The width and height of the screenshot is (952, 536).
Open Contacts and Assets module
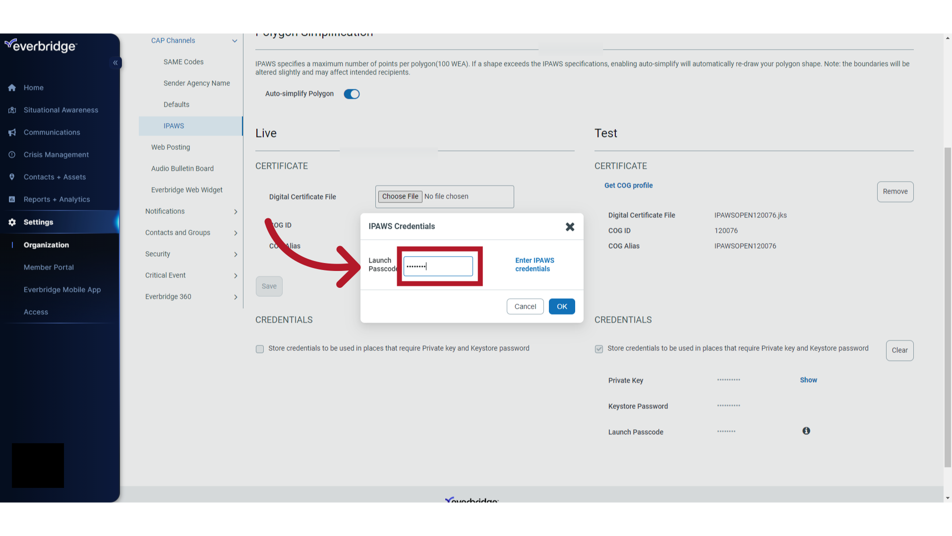click(x=54, y=176)
